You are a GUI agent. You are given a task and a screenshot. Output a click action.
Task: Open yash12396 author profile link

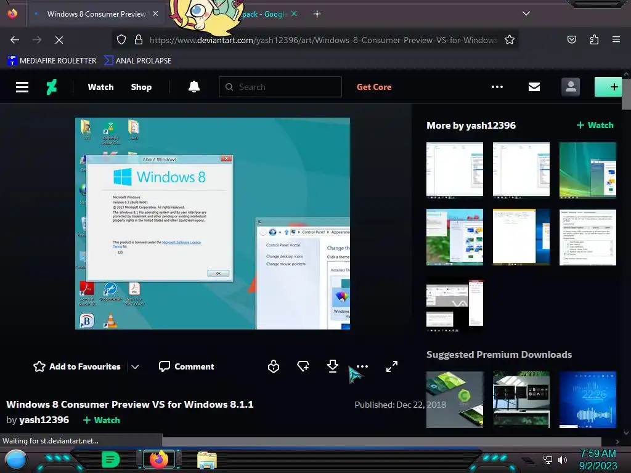pyautogui.click(x=44, y=420)
